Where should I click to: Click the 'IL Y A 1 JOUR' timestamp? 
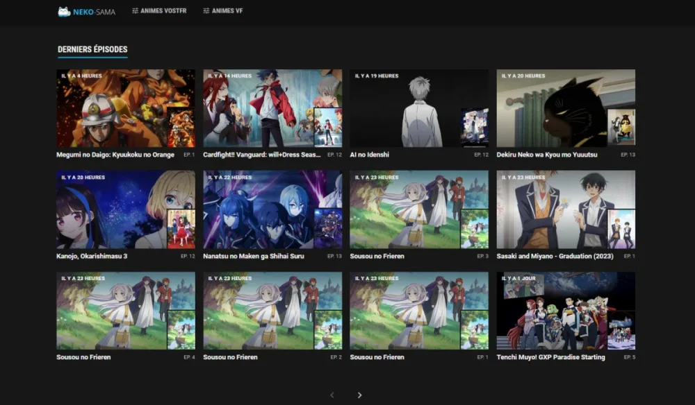(518, 279)
